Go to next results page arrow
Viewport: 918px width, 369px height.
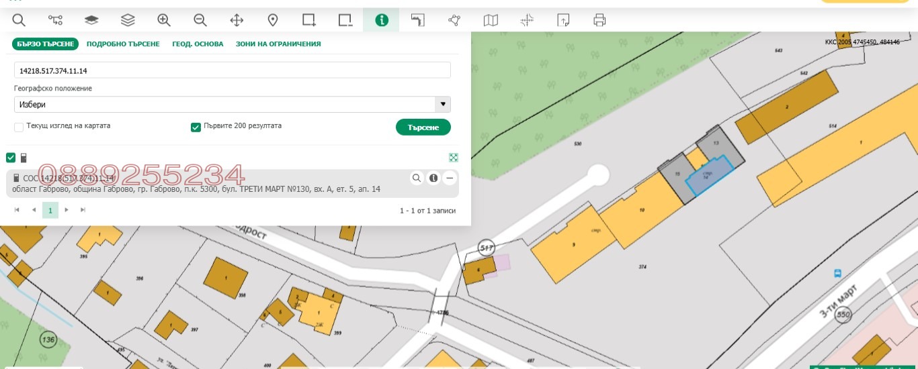pyautogui.click(x=67, y=210)
